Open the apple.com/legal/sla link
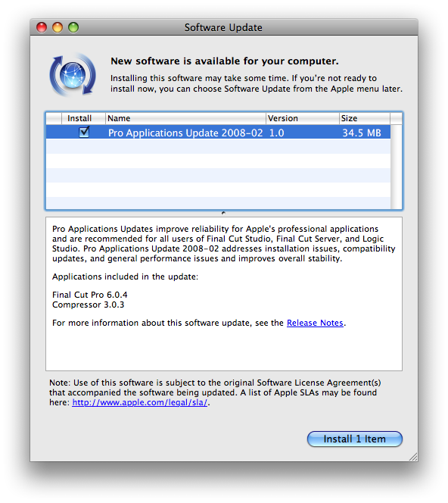The height and width of the screenshot is (503, 448). (x=139, y=402)
